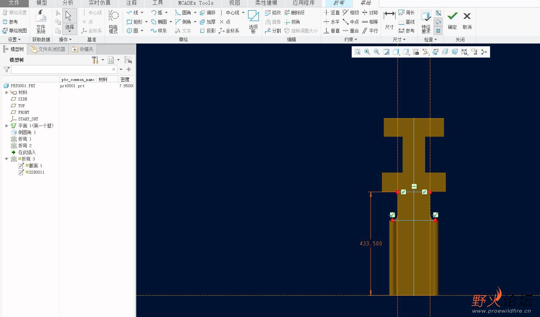Confirm the sketch with 确定
Viewport: 540px width, 317px height.
coord(452,20)
